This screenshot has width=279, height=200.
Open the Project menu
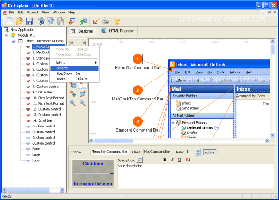33,12
